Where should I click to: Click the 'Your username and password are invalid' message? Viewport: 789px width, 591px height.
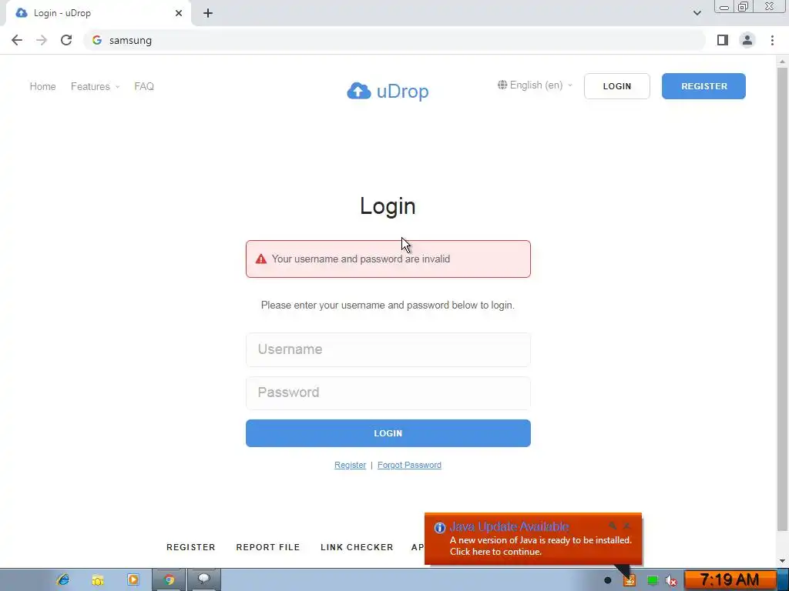tap(361, 259)
